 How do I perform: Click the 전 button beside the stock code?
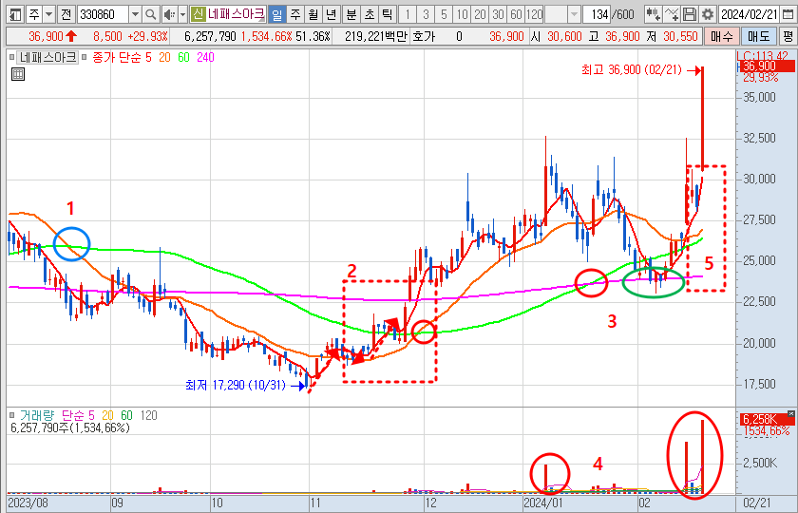(x=66, y=14)
